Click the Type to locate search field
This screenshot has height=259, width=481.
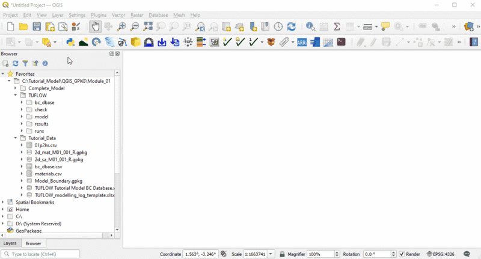[41, 254]
